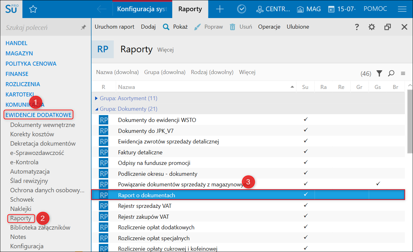Pin the command search panel

point(83,28)
